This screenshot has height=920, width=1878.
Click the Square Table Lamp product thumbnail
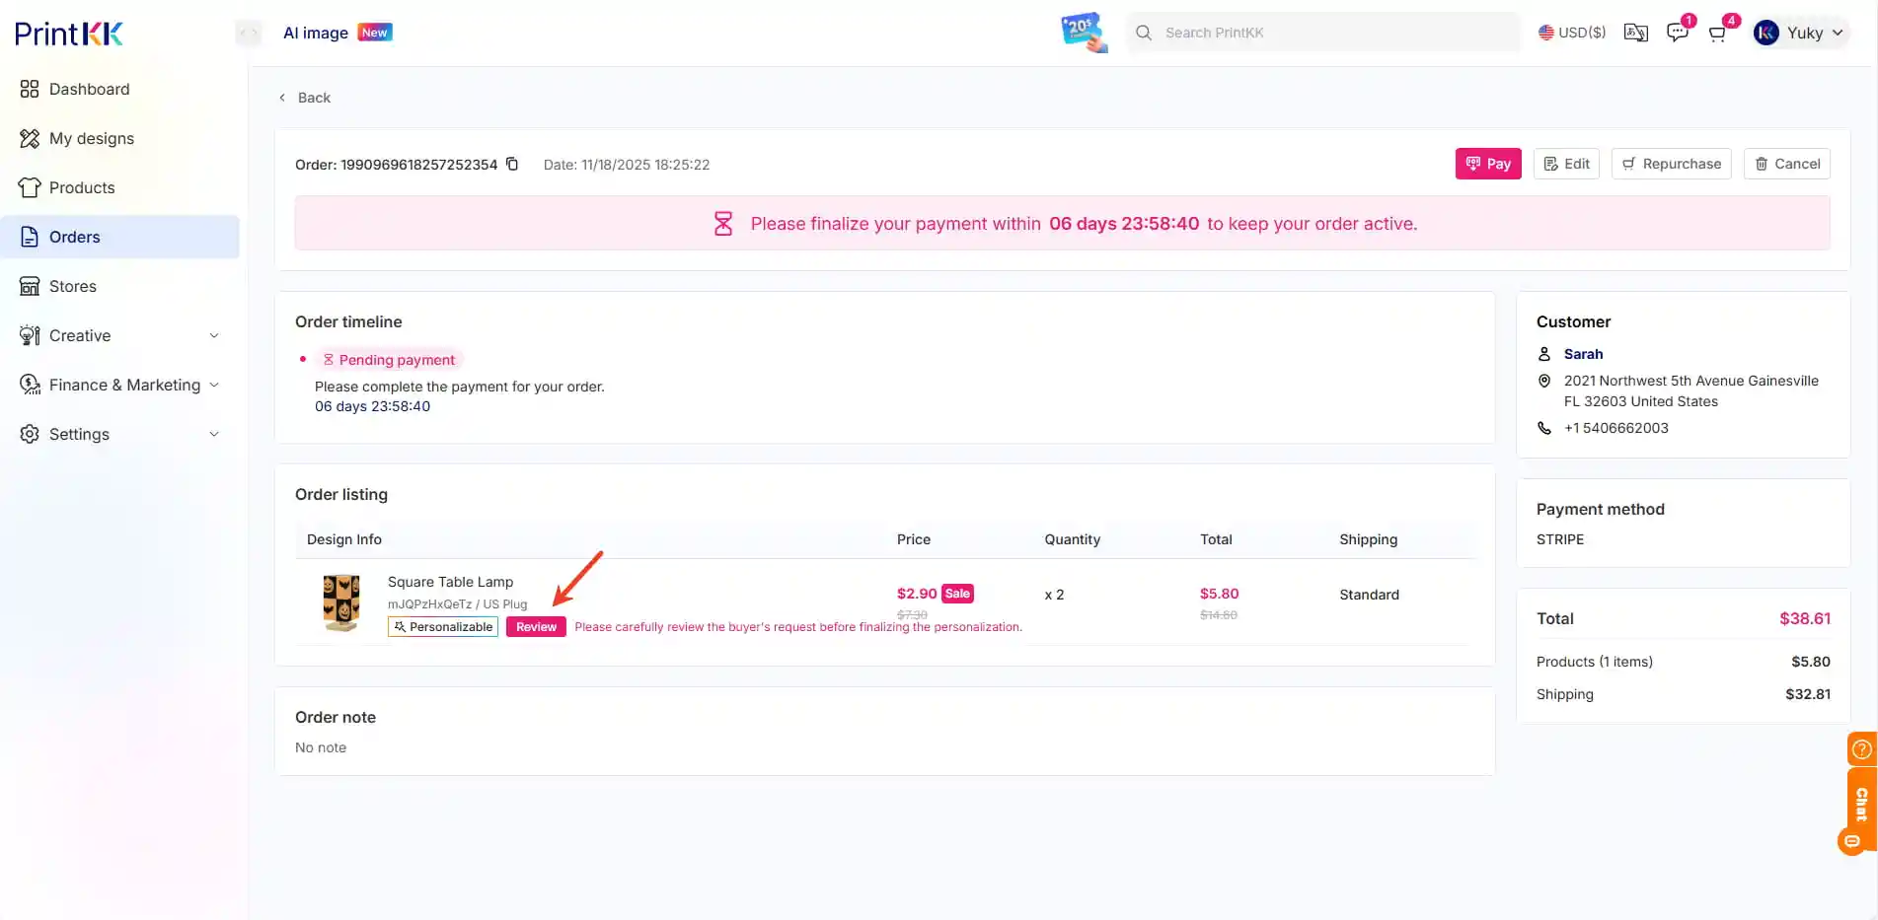tap(340, 602)
